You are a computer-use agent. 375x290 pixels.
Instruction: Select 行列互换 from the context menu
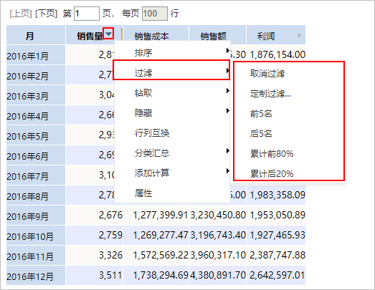(172, 132)
